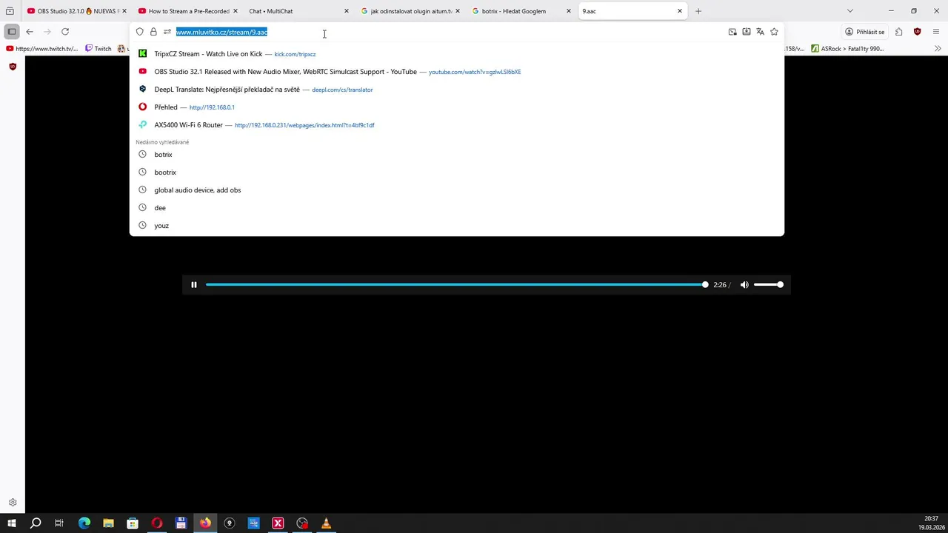Open floppy disk app on taskbar
Screen dimensions: 948x533
click(x=181, y=523)
